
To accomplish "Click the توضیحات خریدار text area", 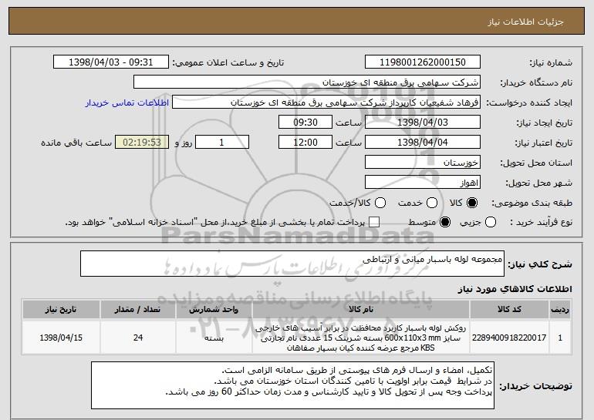I will point(292,385).
